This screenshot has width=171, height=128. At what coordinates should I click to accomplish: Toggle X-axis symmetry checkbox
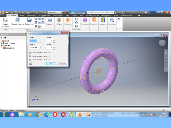30,53
